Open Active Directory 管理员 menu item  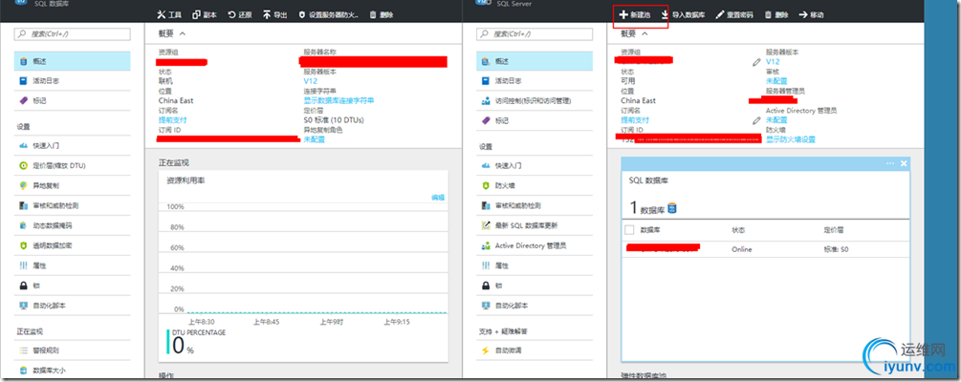(535, 245)
